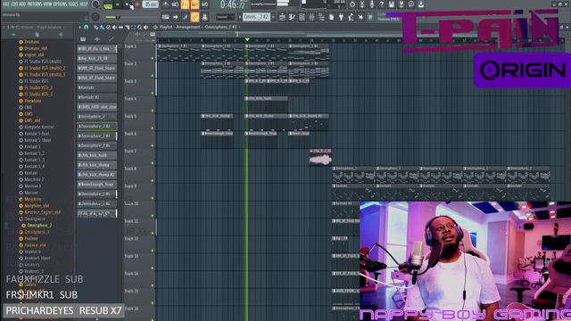
Task: Toggle the overdub blend recording button
Action: [x=194, y=4]
